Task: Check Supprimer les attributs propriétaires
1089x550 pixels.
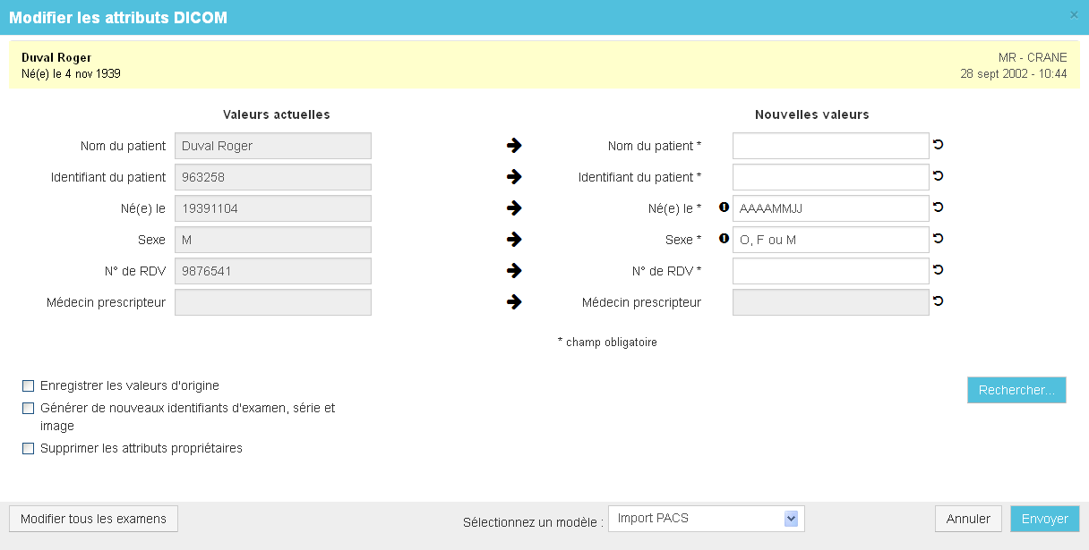Action: tap(29, 449)
